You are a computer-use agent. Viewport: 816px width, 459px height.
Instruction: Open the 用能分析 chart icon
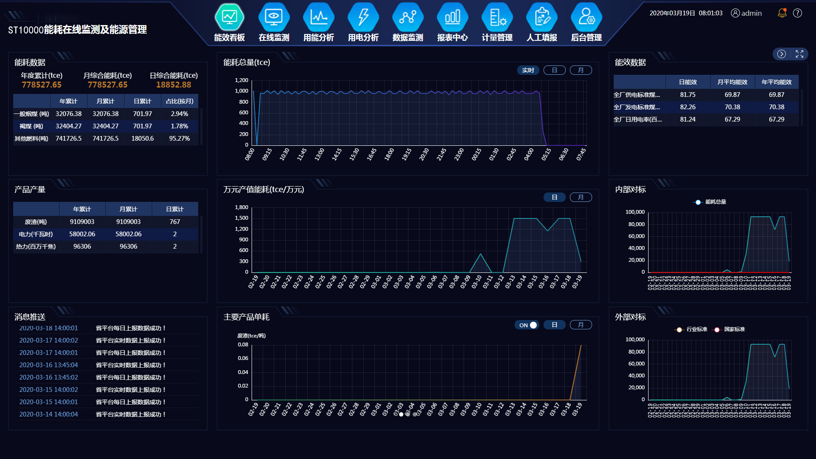click(x=318, y=18)
